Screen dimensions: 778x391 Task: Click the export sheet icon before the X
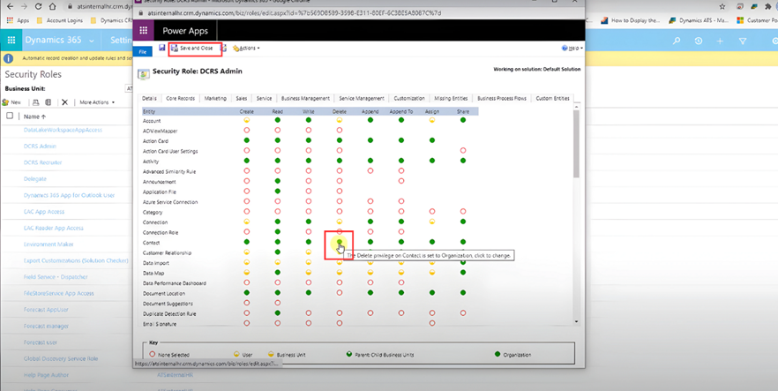[49, 102]
